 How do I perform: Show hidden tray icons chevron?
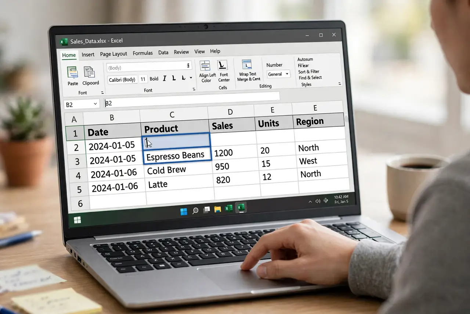[x=310, y=201]
